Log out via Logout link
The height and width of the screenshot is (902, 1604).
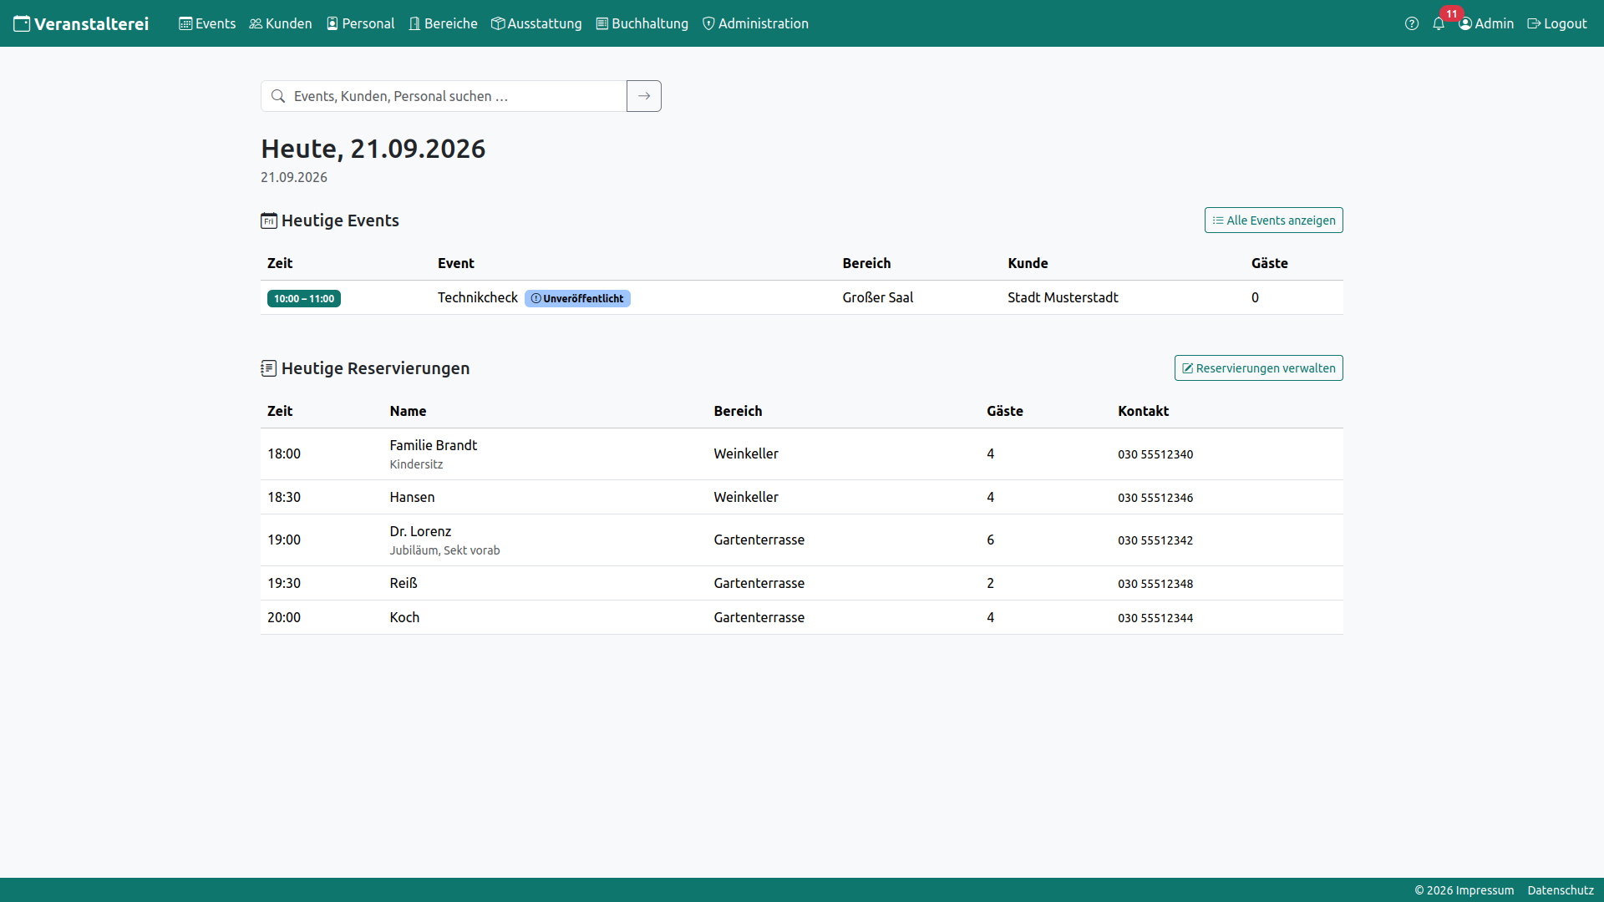tap(1557, 23)
